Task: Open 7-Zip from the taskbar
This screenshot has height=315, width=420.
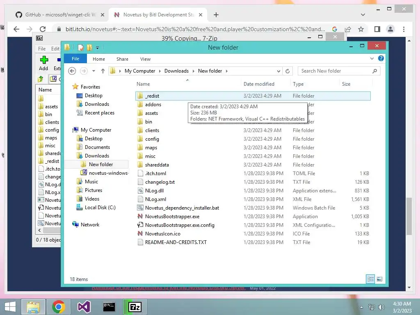Action: point(135,307)
